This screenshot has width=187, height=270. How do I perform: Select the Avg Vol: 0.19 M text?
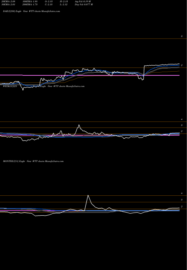point(83,1)
